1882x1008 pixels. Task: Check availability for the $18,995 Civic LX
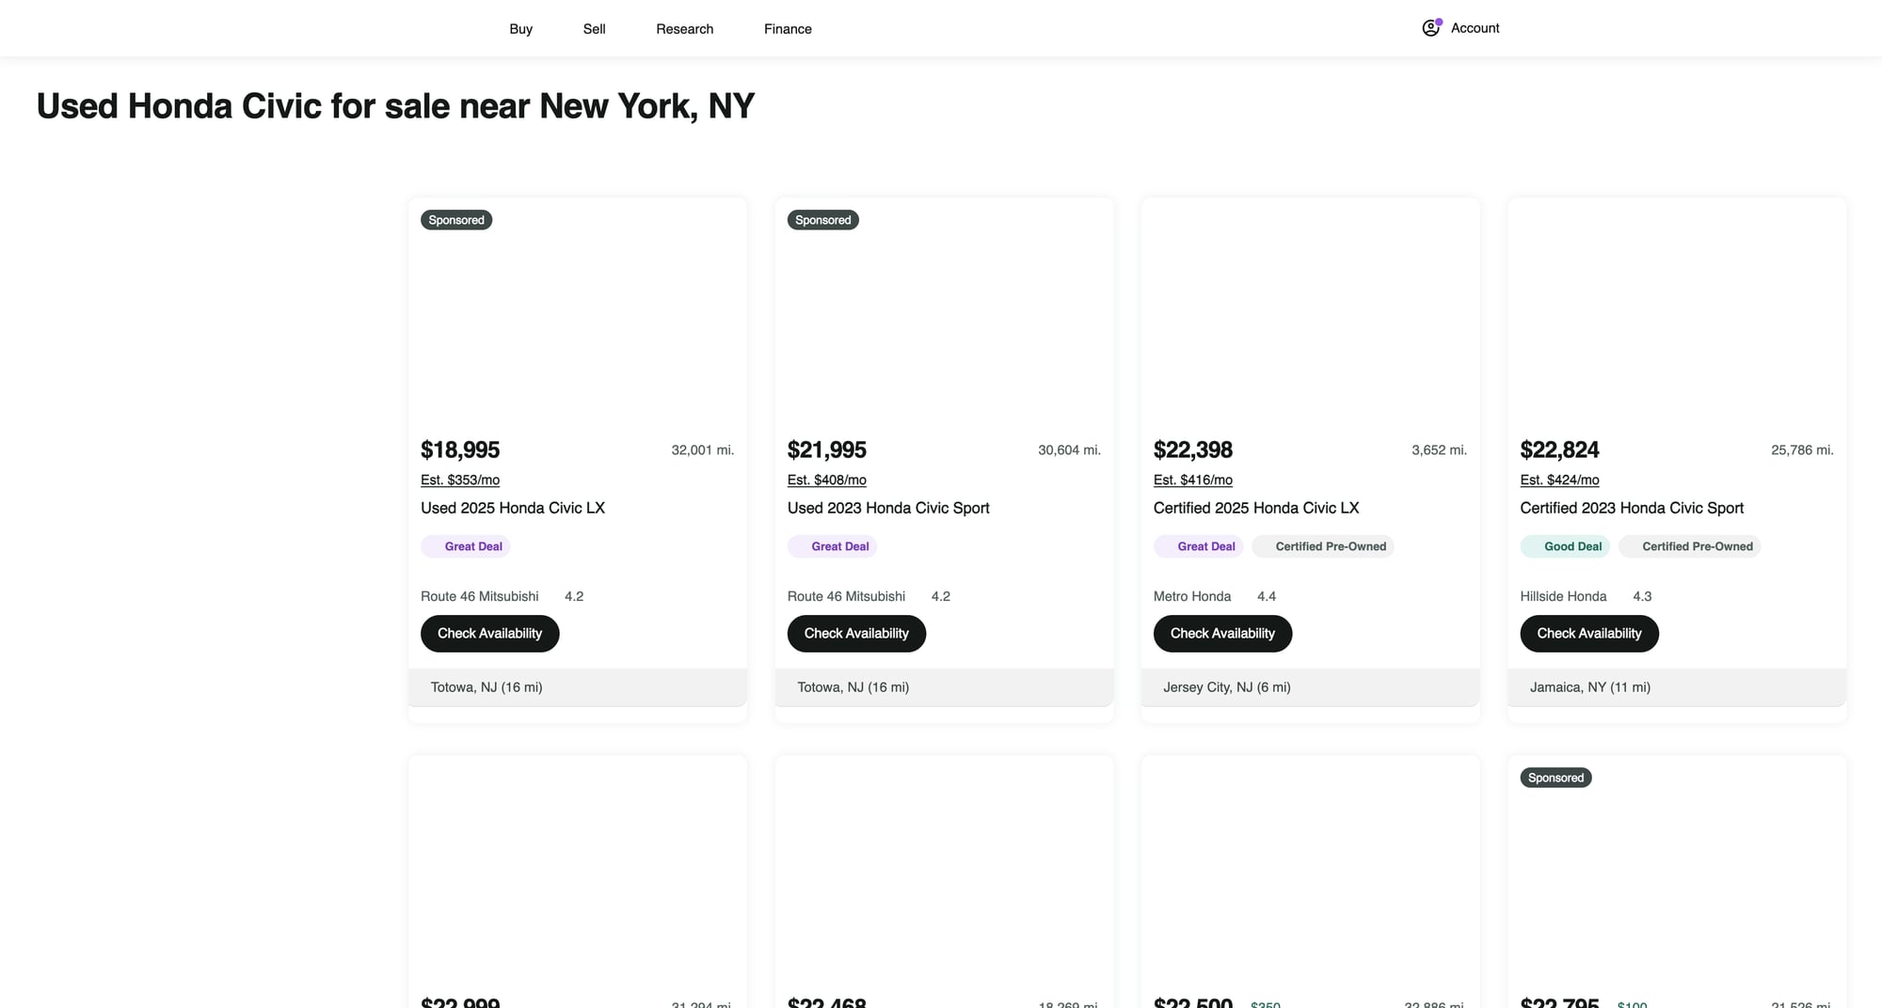[x=489, y=634]
